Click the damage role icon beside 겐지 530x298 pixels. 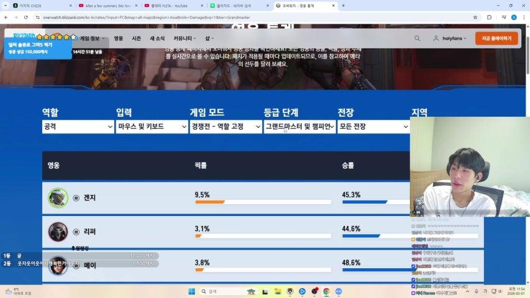76,198
